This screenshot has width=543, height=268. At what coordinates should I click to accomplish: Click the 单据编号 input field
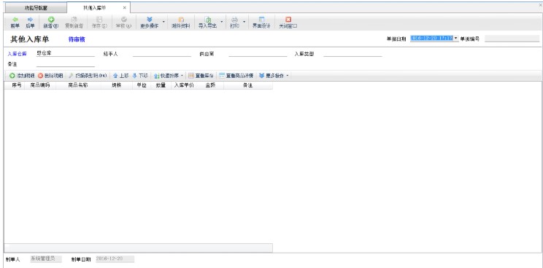pos(512,39)
